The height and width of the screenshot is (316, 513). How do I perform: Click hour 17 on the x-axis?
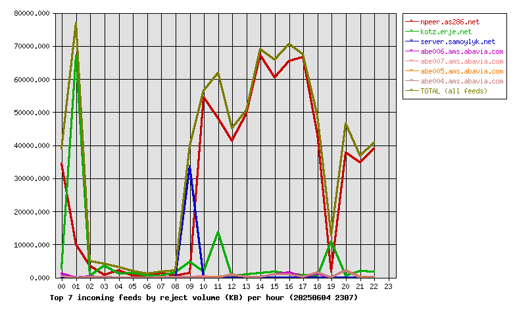(303, 286)
